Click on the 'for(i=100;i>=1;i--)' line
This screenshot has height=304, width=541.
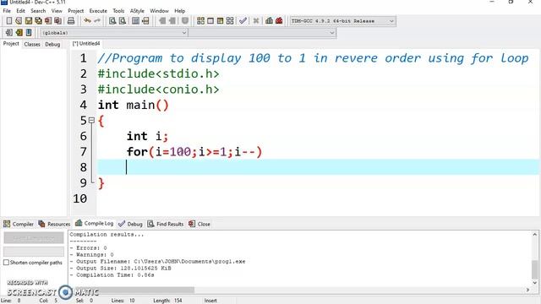[194, 152]
